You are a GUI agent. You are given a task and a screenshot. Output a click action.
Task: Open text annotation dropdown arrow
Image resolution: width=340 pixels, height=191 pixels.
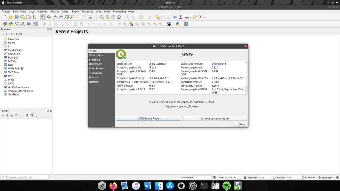204,17
